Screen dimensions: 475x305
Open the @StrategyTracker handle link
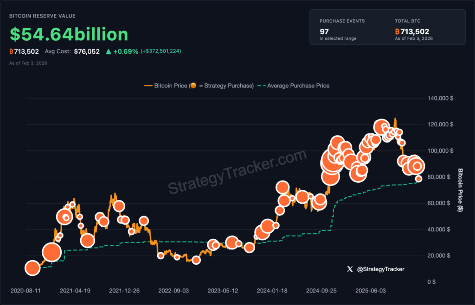click(380, 269)
